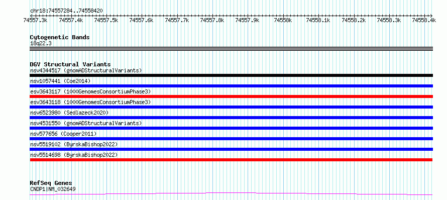Screen dimensions: 447x200
Task: Click the black nsv4344517 variant bar
Action: (x=231, y=75)
